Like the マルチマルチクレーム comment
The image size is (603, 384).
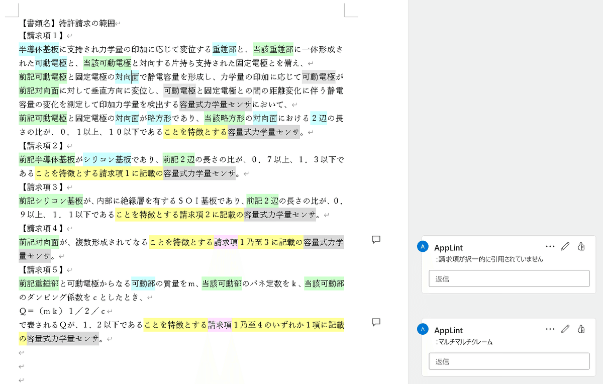[581, 329]
